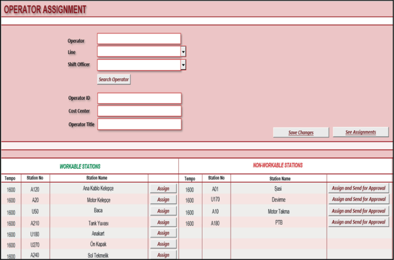
Task: Click Station No header in non-workable table
Action: point(216,178)
